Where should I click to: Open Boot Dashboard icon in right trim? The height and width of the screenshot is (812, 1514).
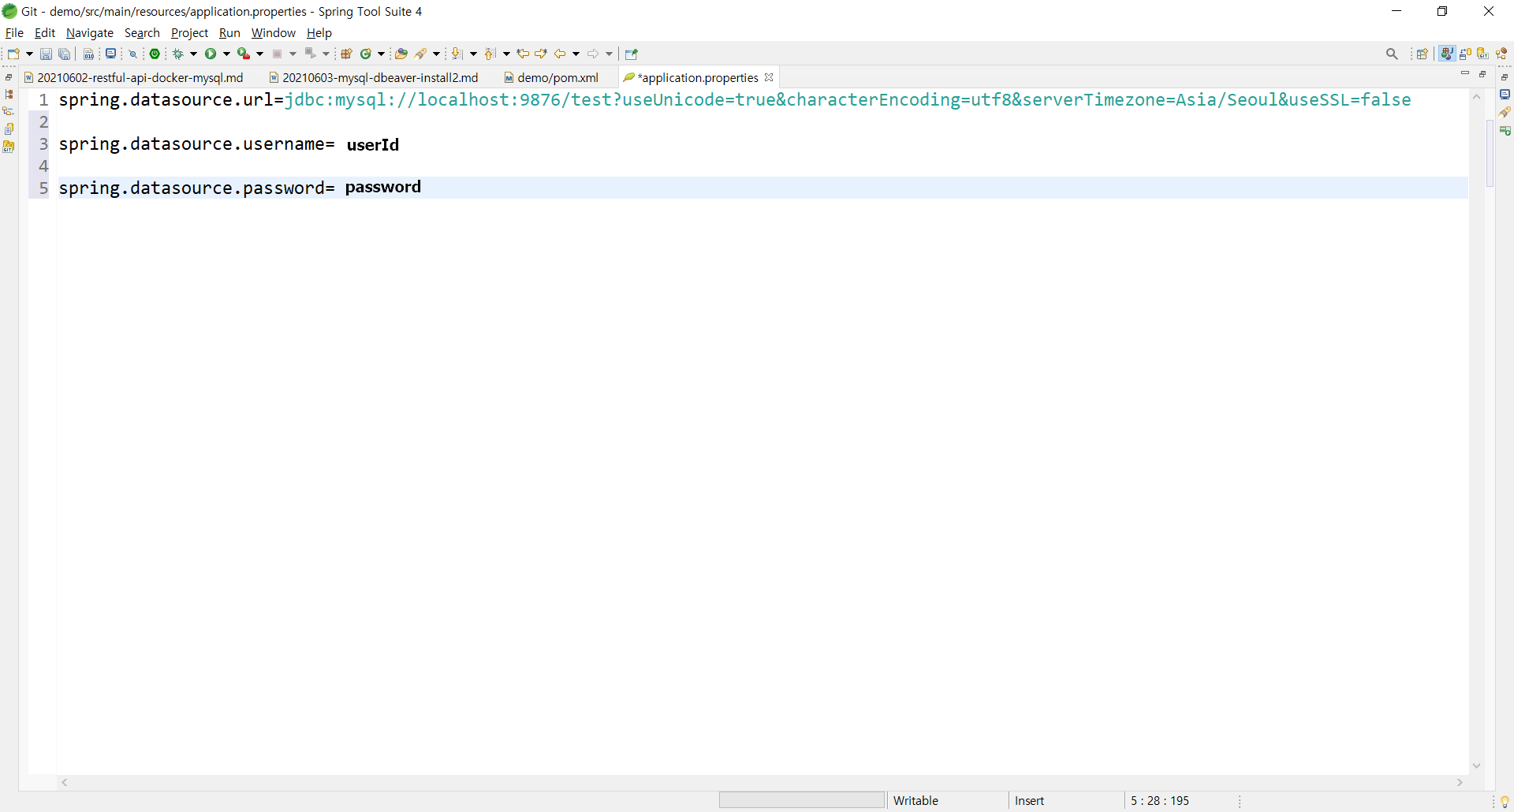point(1505,130)
